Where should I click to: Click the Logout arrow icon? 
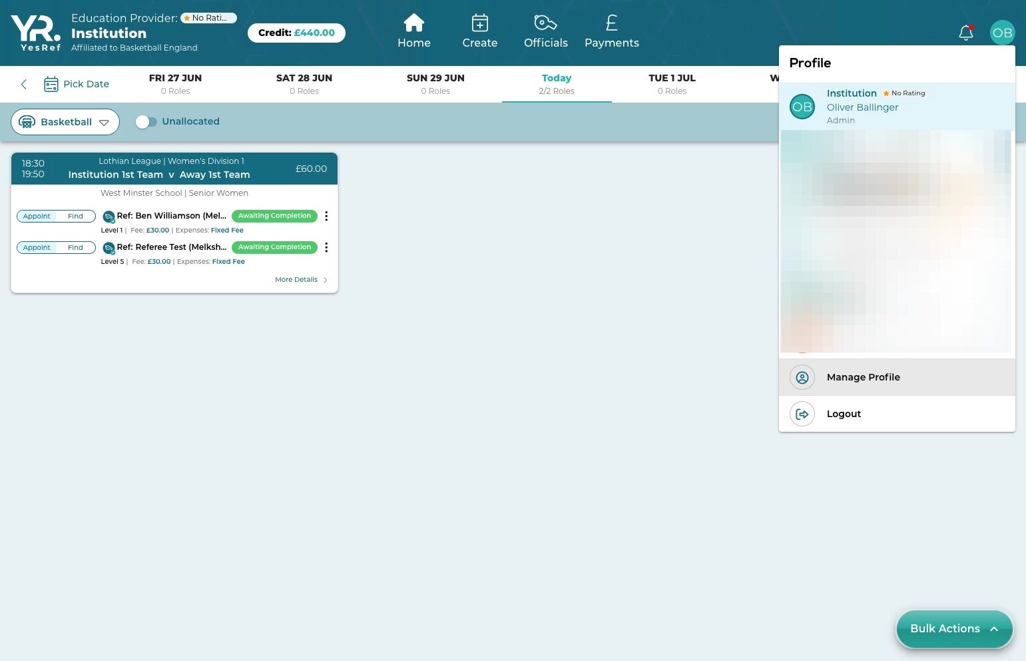pyautogui.click(x=802, y=414)
